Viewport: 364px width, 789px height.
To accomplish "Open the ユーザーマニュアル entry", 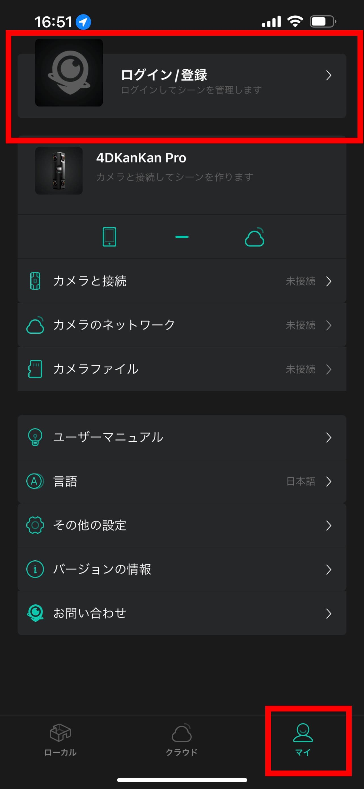I will [182, 437].
